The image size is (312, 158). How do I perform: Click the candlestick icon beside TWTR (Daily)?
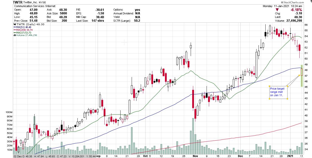point(14,24)
